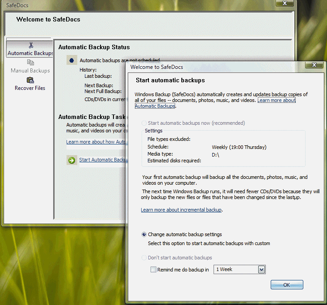Click the History label in main window
Viewport: 327px width, 305px height.
88,70
